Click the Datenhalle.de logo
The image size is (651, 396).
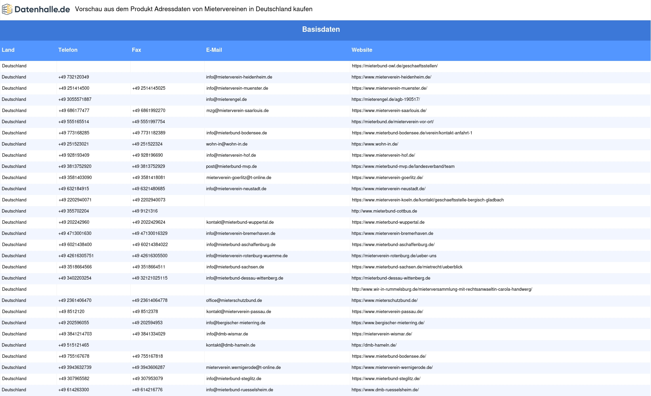(x=36, y=9)
